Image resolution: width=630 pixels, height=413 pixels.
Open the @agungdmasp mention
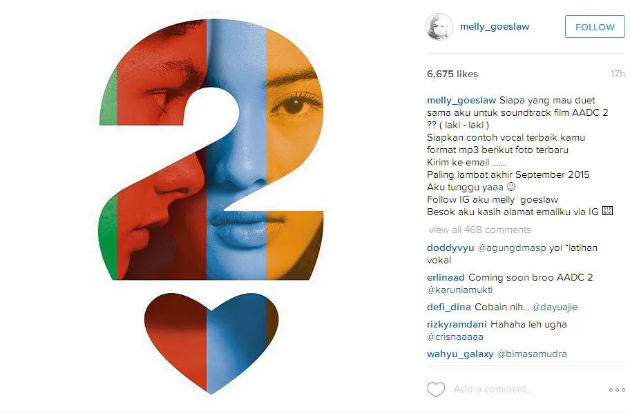(512, 248)
